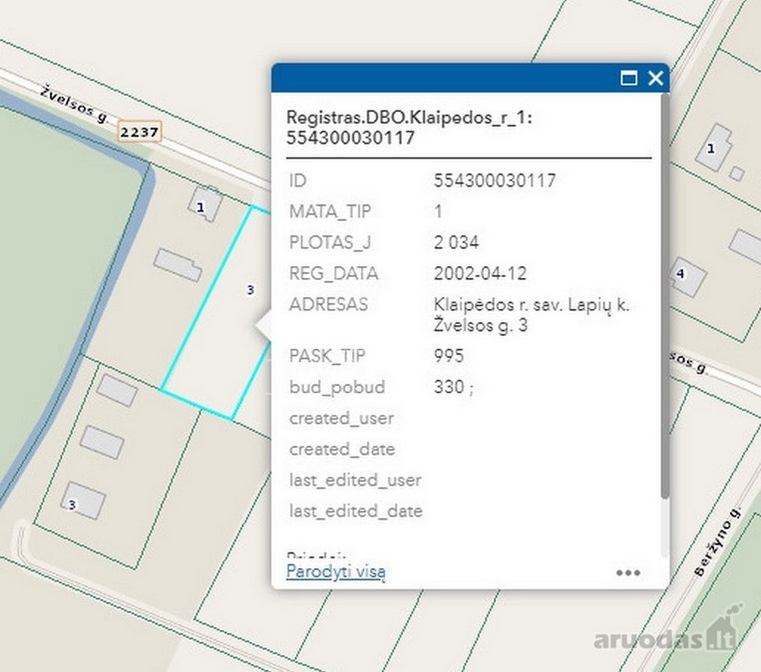Click building 1 in the top-right parcel

(x=713, y=148)
